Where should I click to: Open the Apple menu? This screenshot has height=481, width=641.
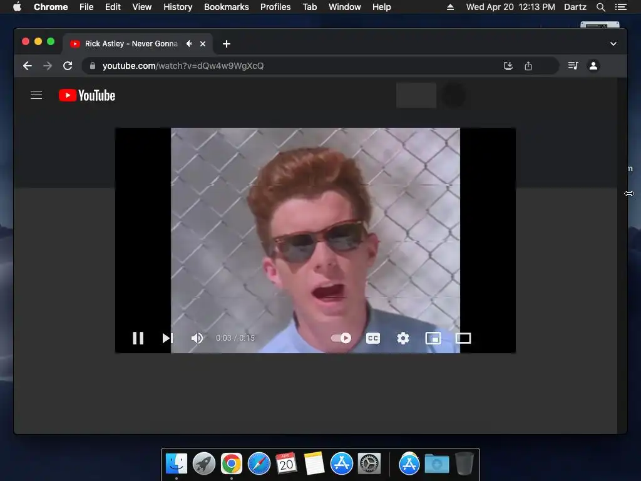[x=17, y=7]
